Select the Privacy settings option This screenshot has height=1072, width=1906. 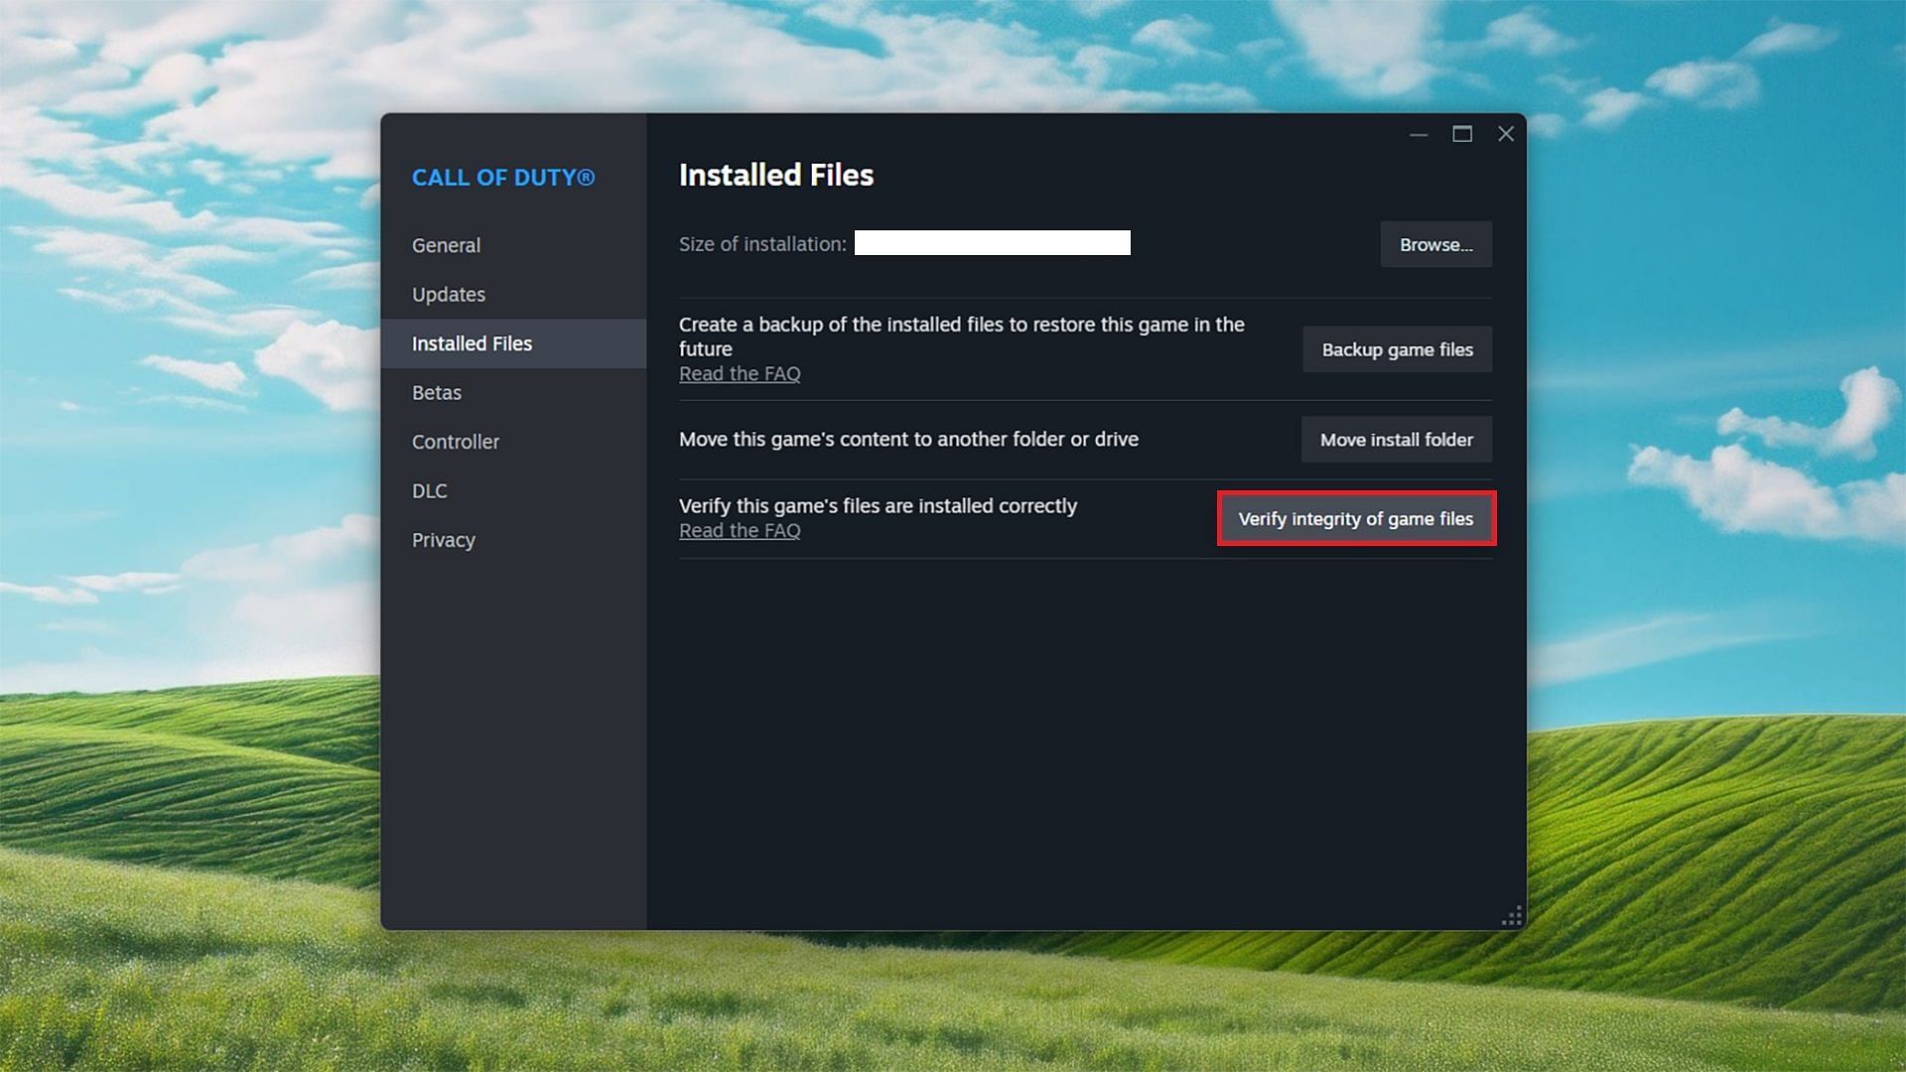[x=443, y=539]
